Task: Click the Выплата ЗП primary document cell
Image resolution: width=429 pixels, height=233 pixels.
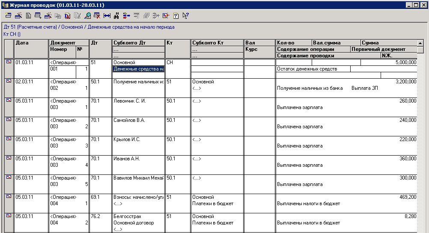Action: tap(364, 88)
